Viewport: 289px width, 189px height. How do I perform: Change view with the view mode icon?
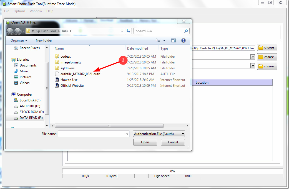pyautogui.click(x=158, y=40)
